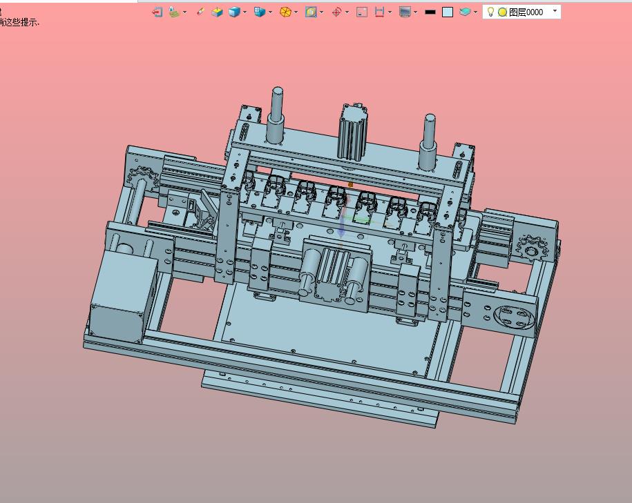
Task: Click the teal stacked layers icon
Action: 465,12
